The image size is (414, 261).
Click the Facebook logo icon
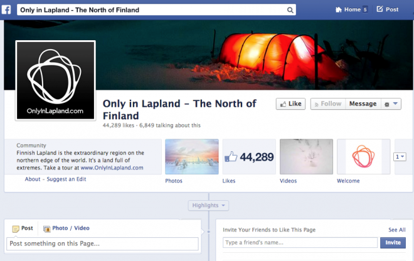click(6, 10)
